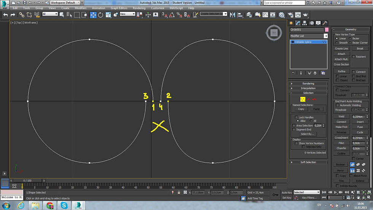Open Render Setup dialog
This screenshot has height=210, width=373.
pyautogui.click(x=290, y=15)
